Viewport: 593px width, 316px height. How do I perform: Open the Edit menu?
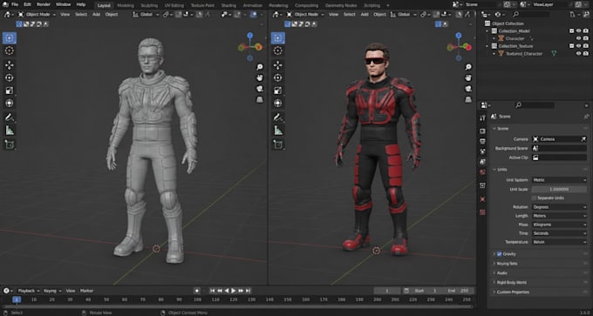pos(27,4)
